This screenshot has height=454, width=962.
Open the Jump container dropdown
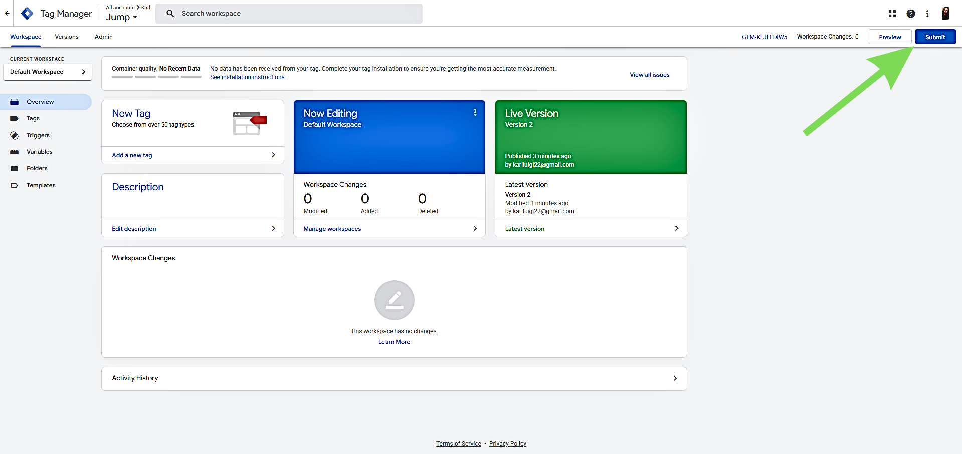tap(122, 17)
